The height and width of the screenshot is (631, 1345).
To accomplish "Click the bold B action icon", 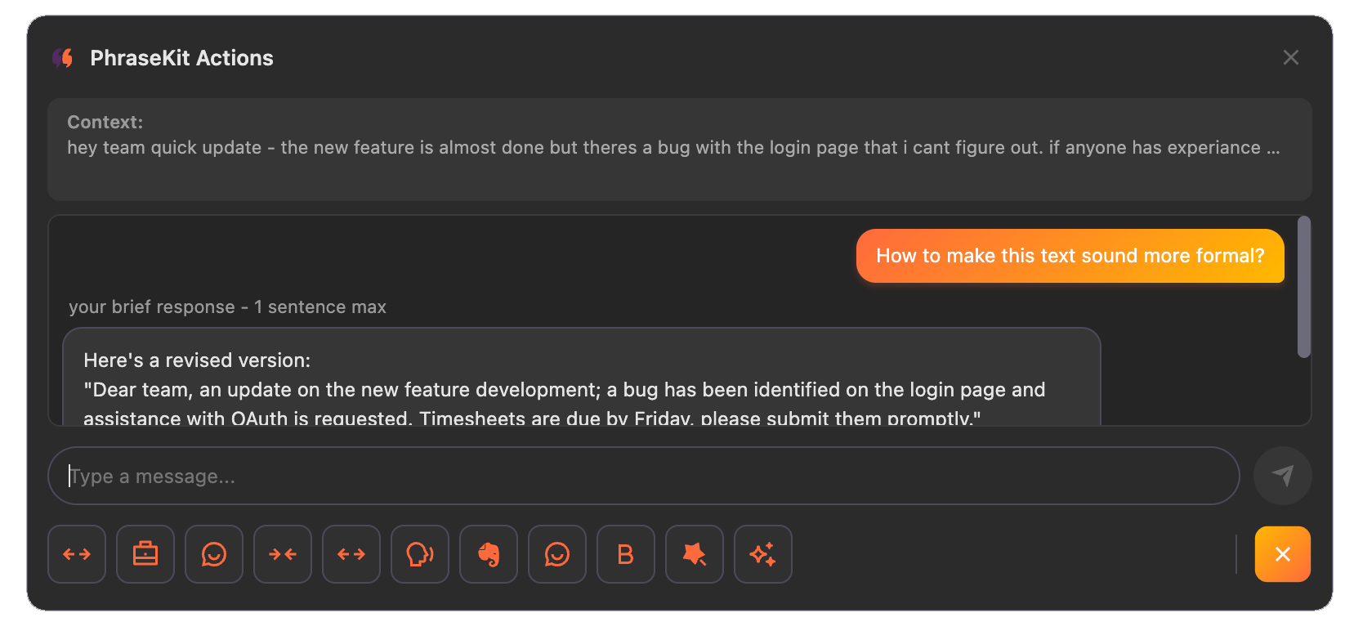I will click(626, 554).
